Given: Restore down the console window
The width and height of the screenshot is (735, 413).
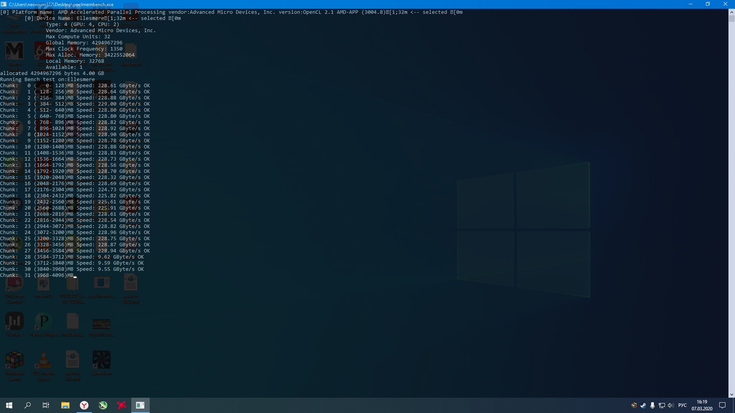Looking at the screenshot, I should pyautogui.click(x=708, y=4).
